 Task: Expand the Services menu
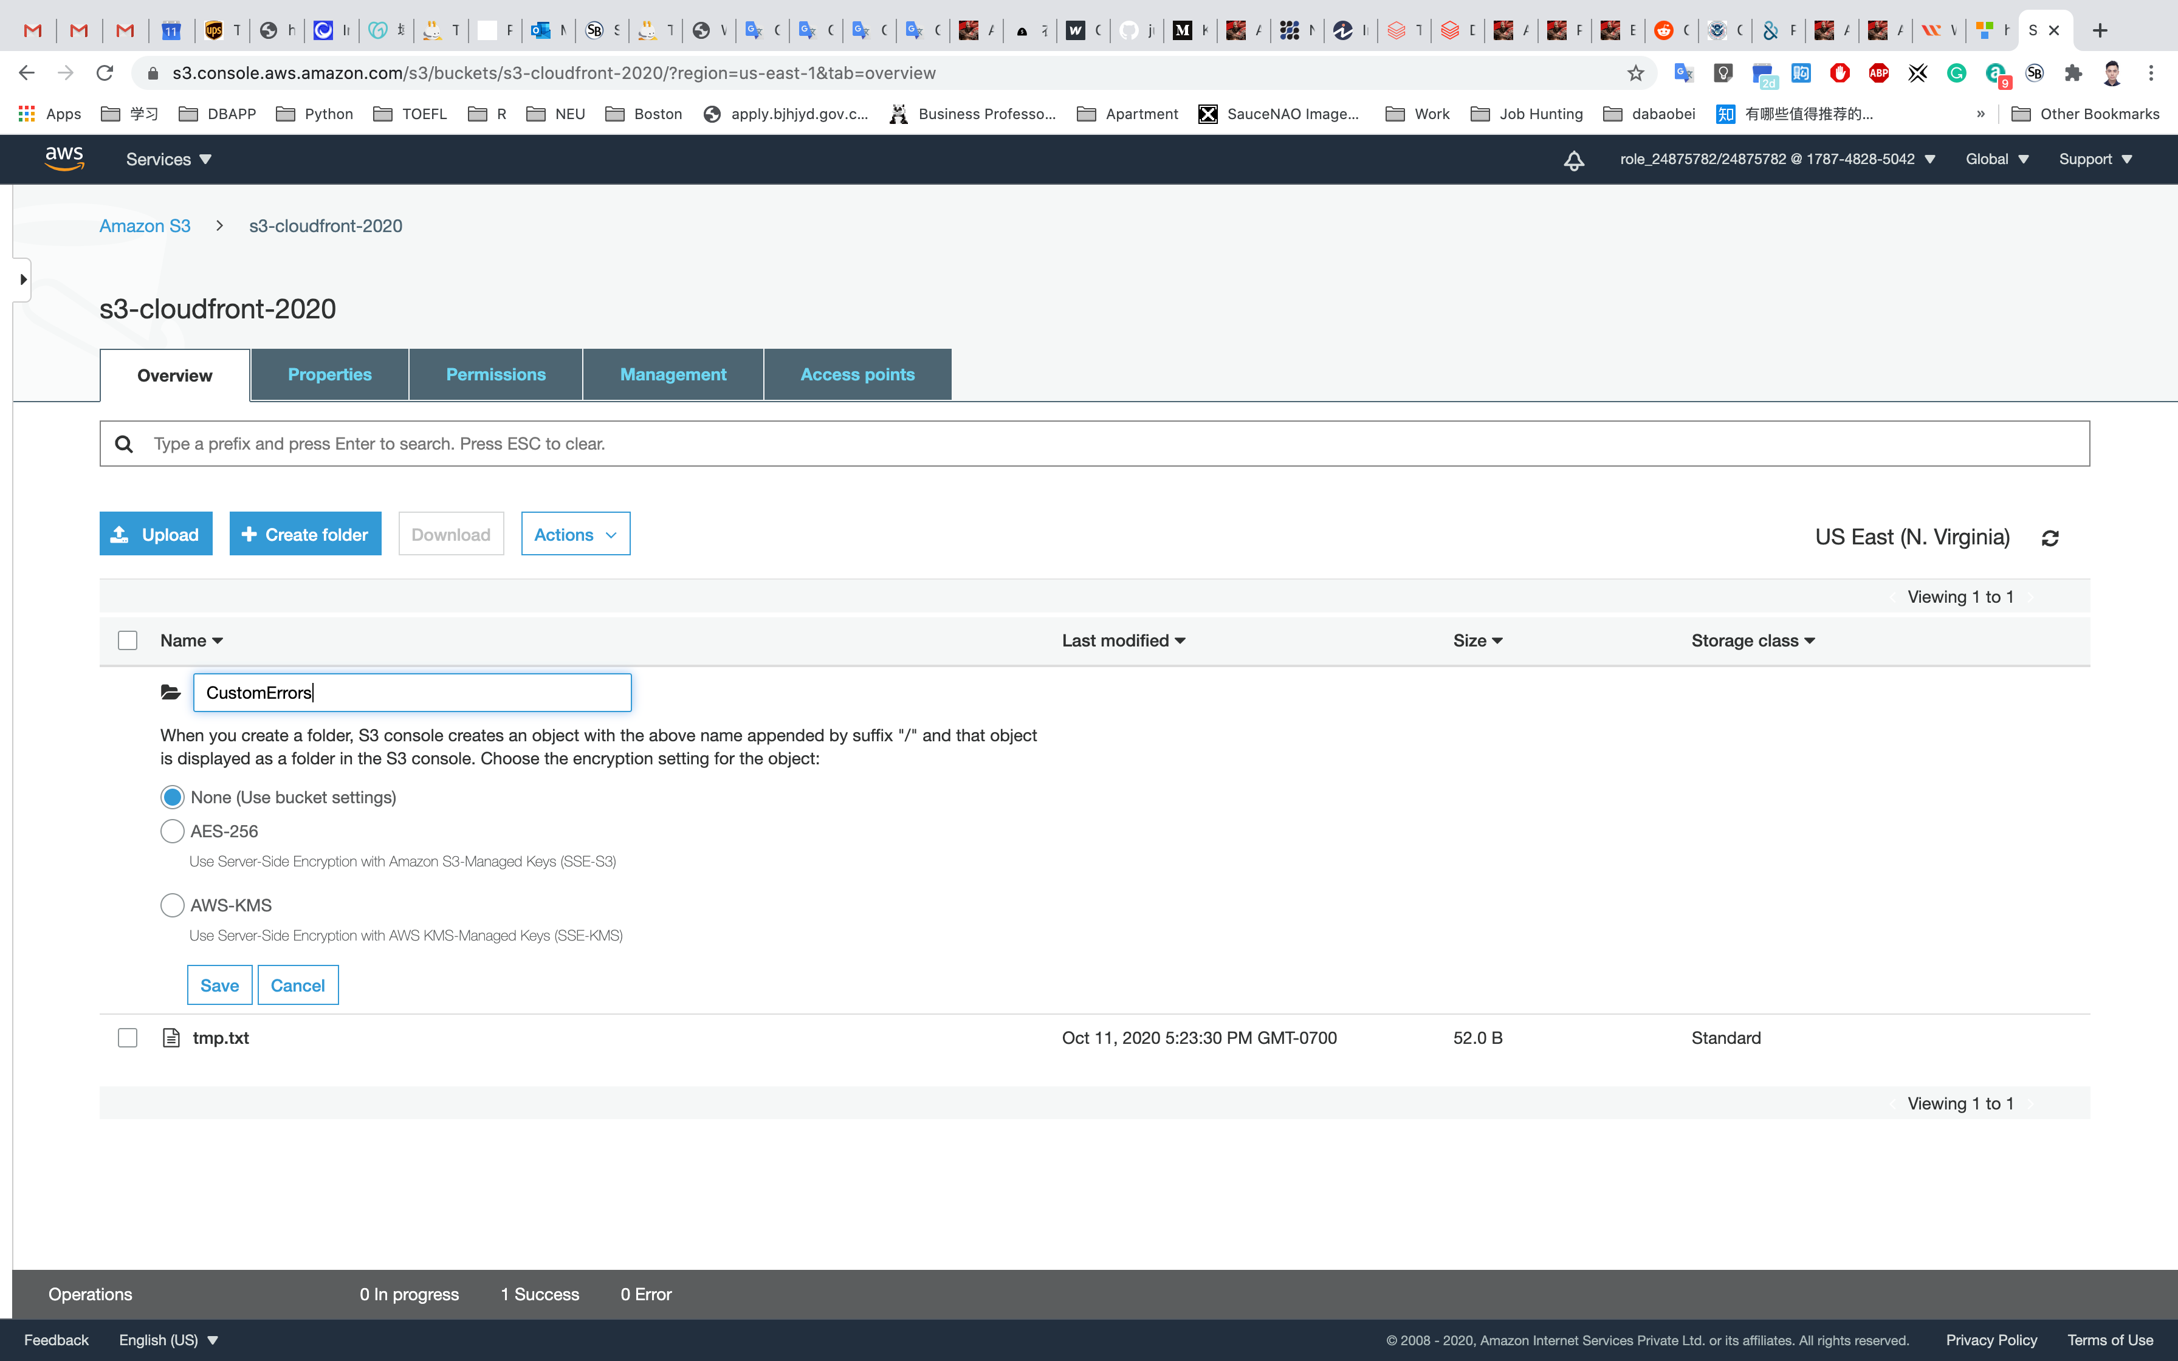pos(168,159)
